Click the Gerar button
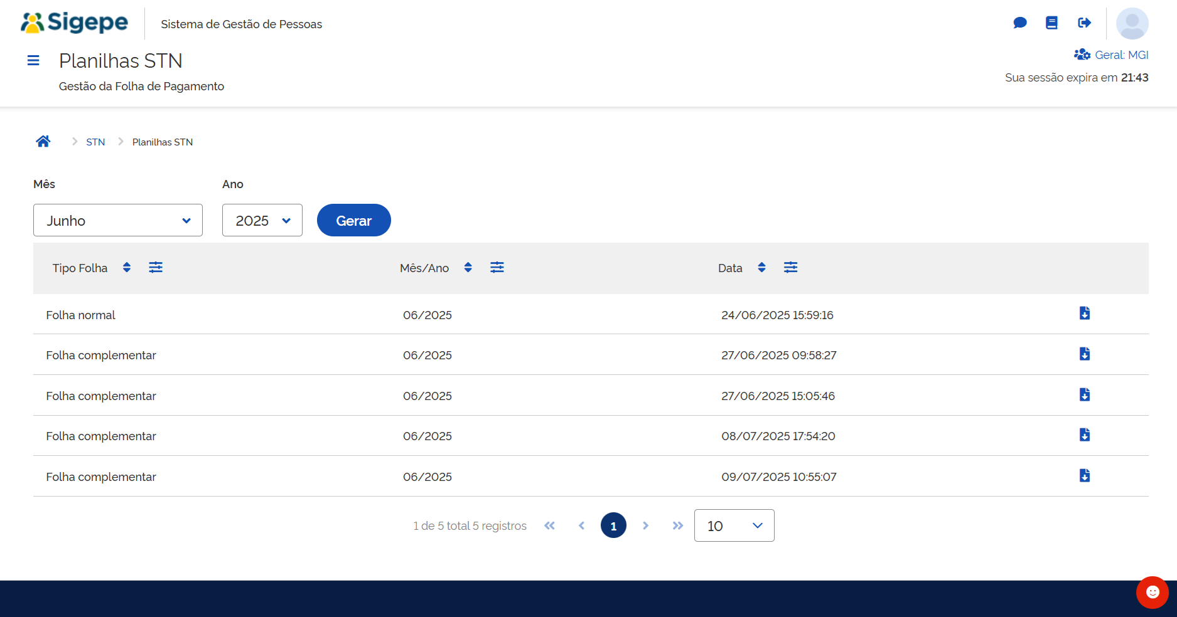The image size is (1177, 617). [x=353, y=221]
